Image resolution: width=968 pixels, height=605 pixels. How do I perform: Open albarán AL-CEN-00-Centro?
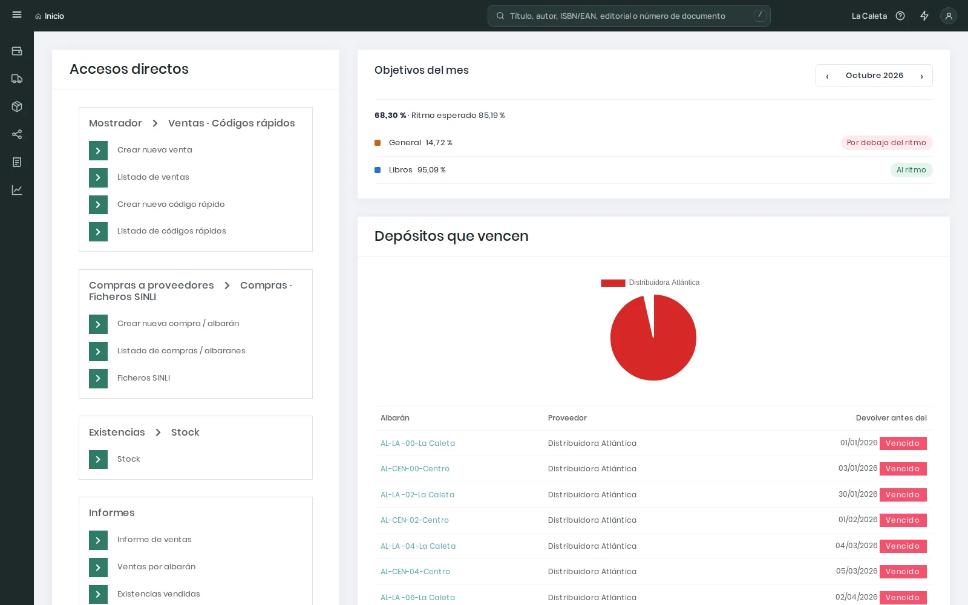[x=414, y=469]
